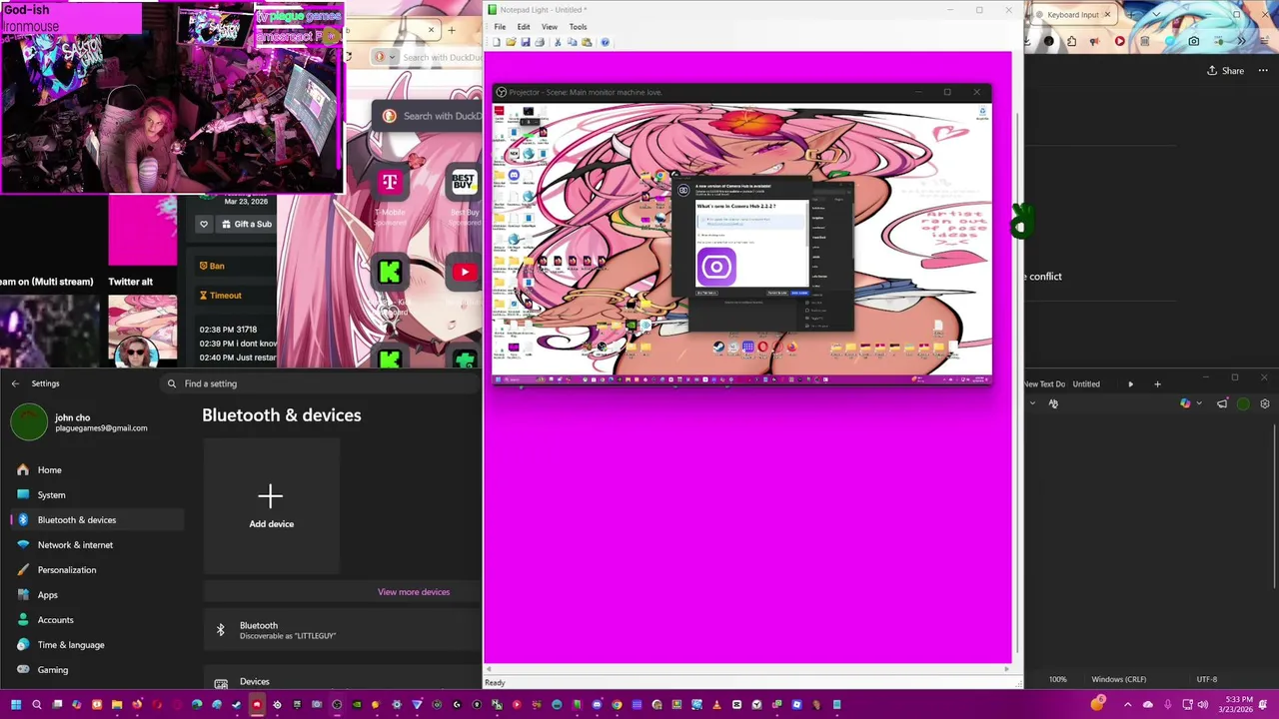This screenshot has height=719, width=1279.
Task: Select the Keyboard Input browser tab
Action: [1073, 15]
